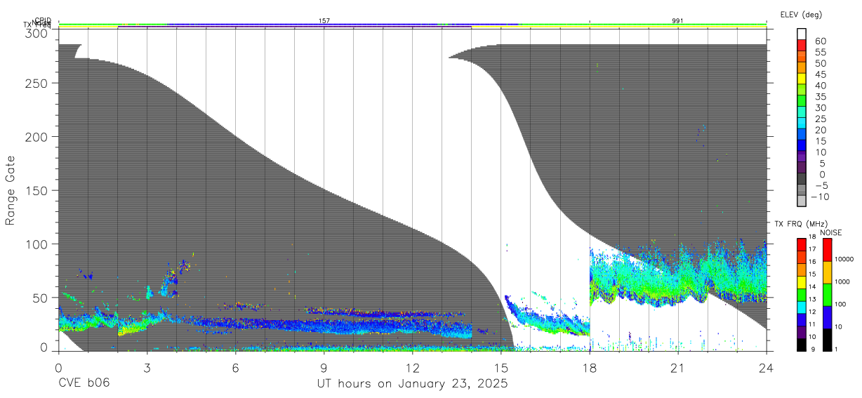Screen dimensions: 862x398
Task: Click y-axis tick label 250
Action: (38, 83)
